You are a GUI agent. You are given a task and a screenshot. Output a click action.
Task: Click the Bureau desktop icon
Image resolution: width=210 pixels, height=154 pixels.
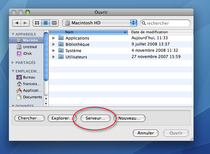coord(19,77)
